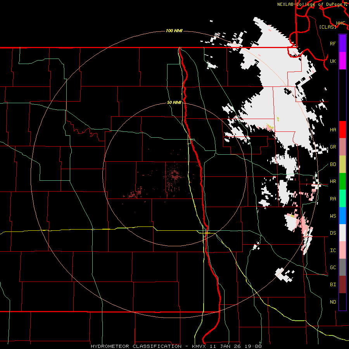Click the ND black legend swatch
The height and width of the screenshot is (349, 349).
tap(342, 302)
